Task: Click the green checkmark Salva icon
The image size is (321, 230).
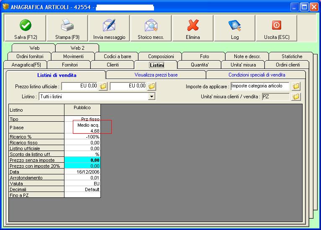Action: tap(26, 25)
